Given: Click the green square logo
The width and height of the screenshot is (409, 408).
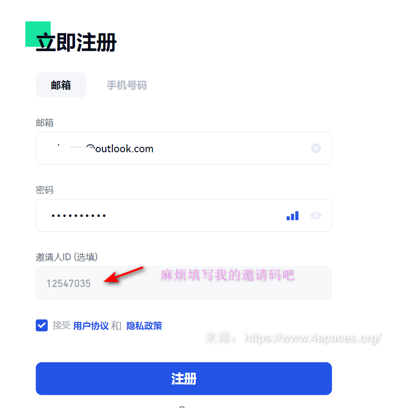Looking at the screenshot, I should [x=38, y=34].
